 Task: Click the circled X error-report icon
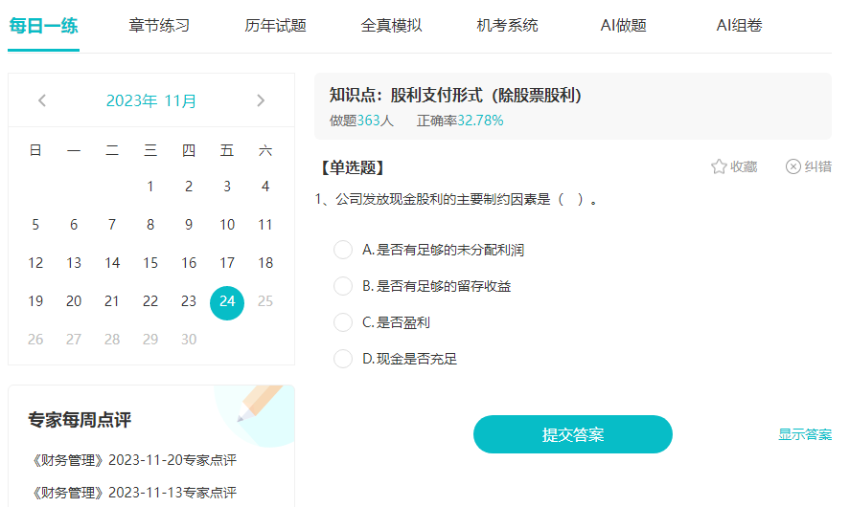[x=793, y=166]
